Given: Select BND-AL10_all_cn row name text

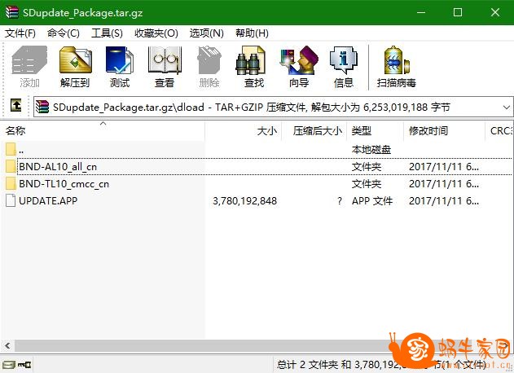Looking at the screenshot, I should click(58, 167).
